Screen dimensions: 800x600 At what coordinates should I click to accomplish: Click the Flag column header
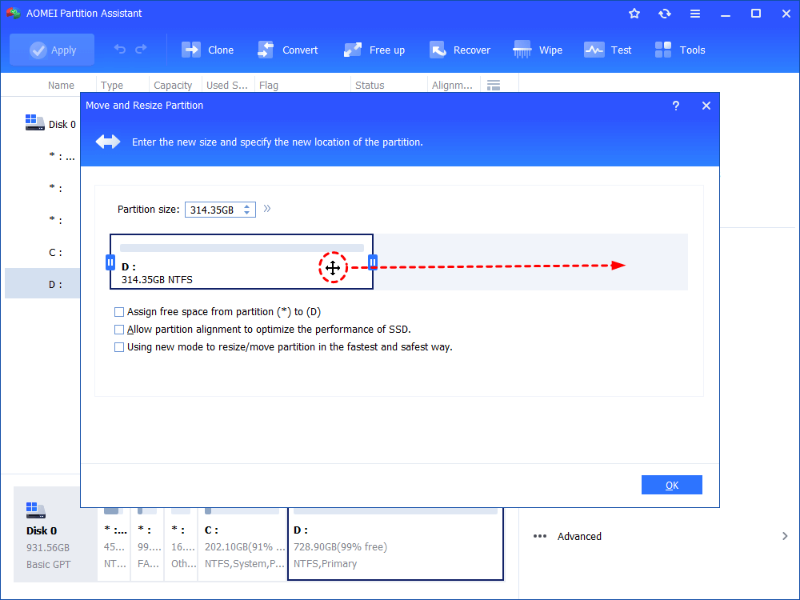pos(269,86)
